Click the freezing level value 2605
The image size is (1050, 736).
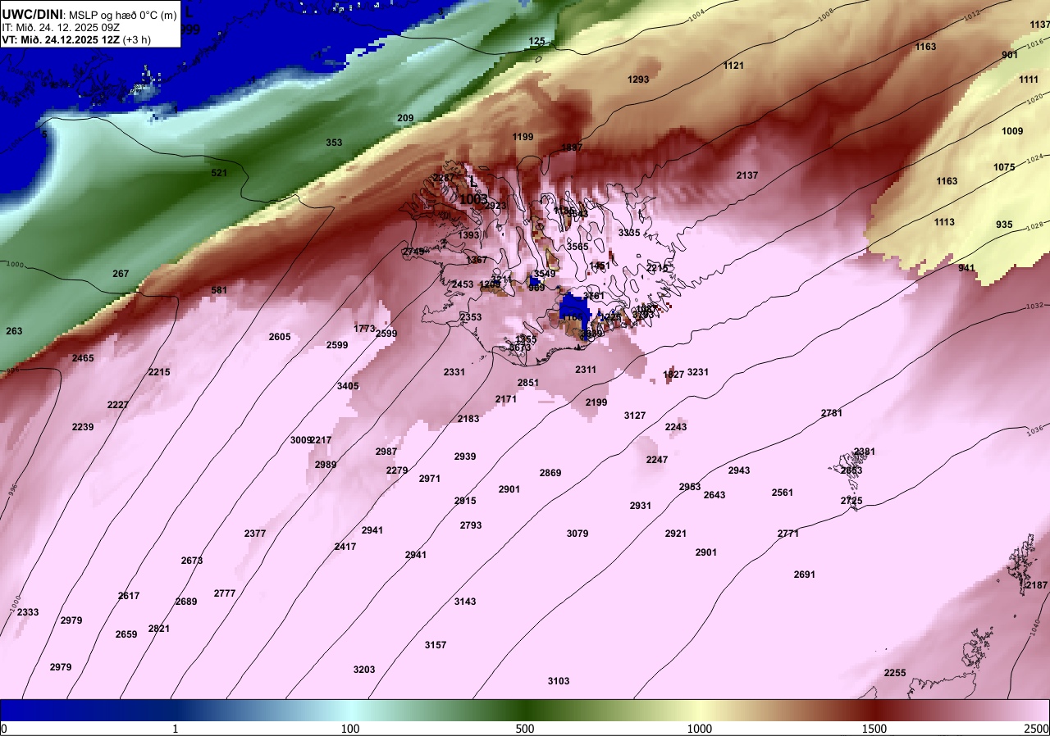[280, 337]
